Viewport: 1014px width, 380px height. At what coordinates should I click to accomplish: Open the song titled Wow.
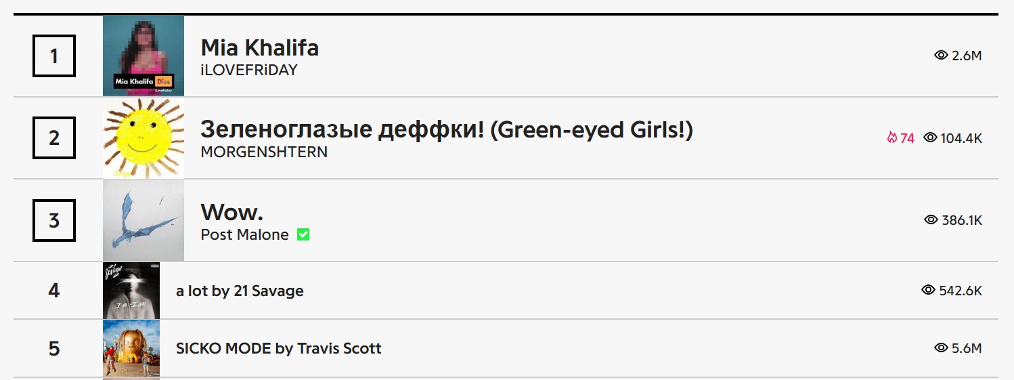[x=232, y=213]
